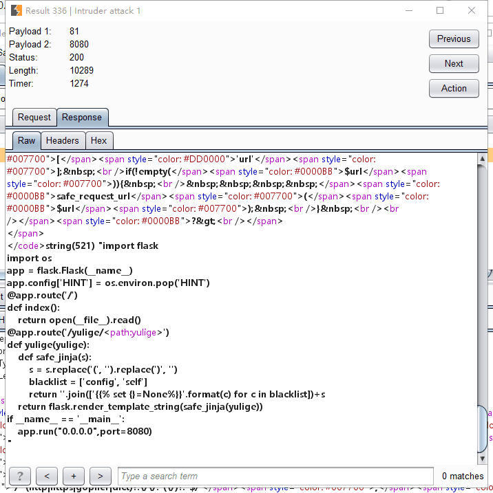Open the Hex view tab
The width and height of the screenshot is (493, 493).
pyautogui.click(x=98, y=140)
